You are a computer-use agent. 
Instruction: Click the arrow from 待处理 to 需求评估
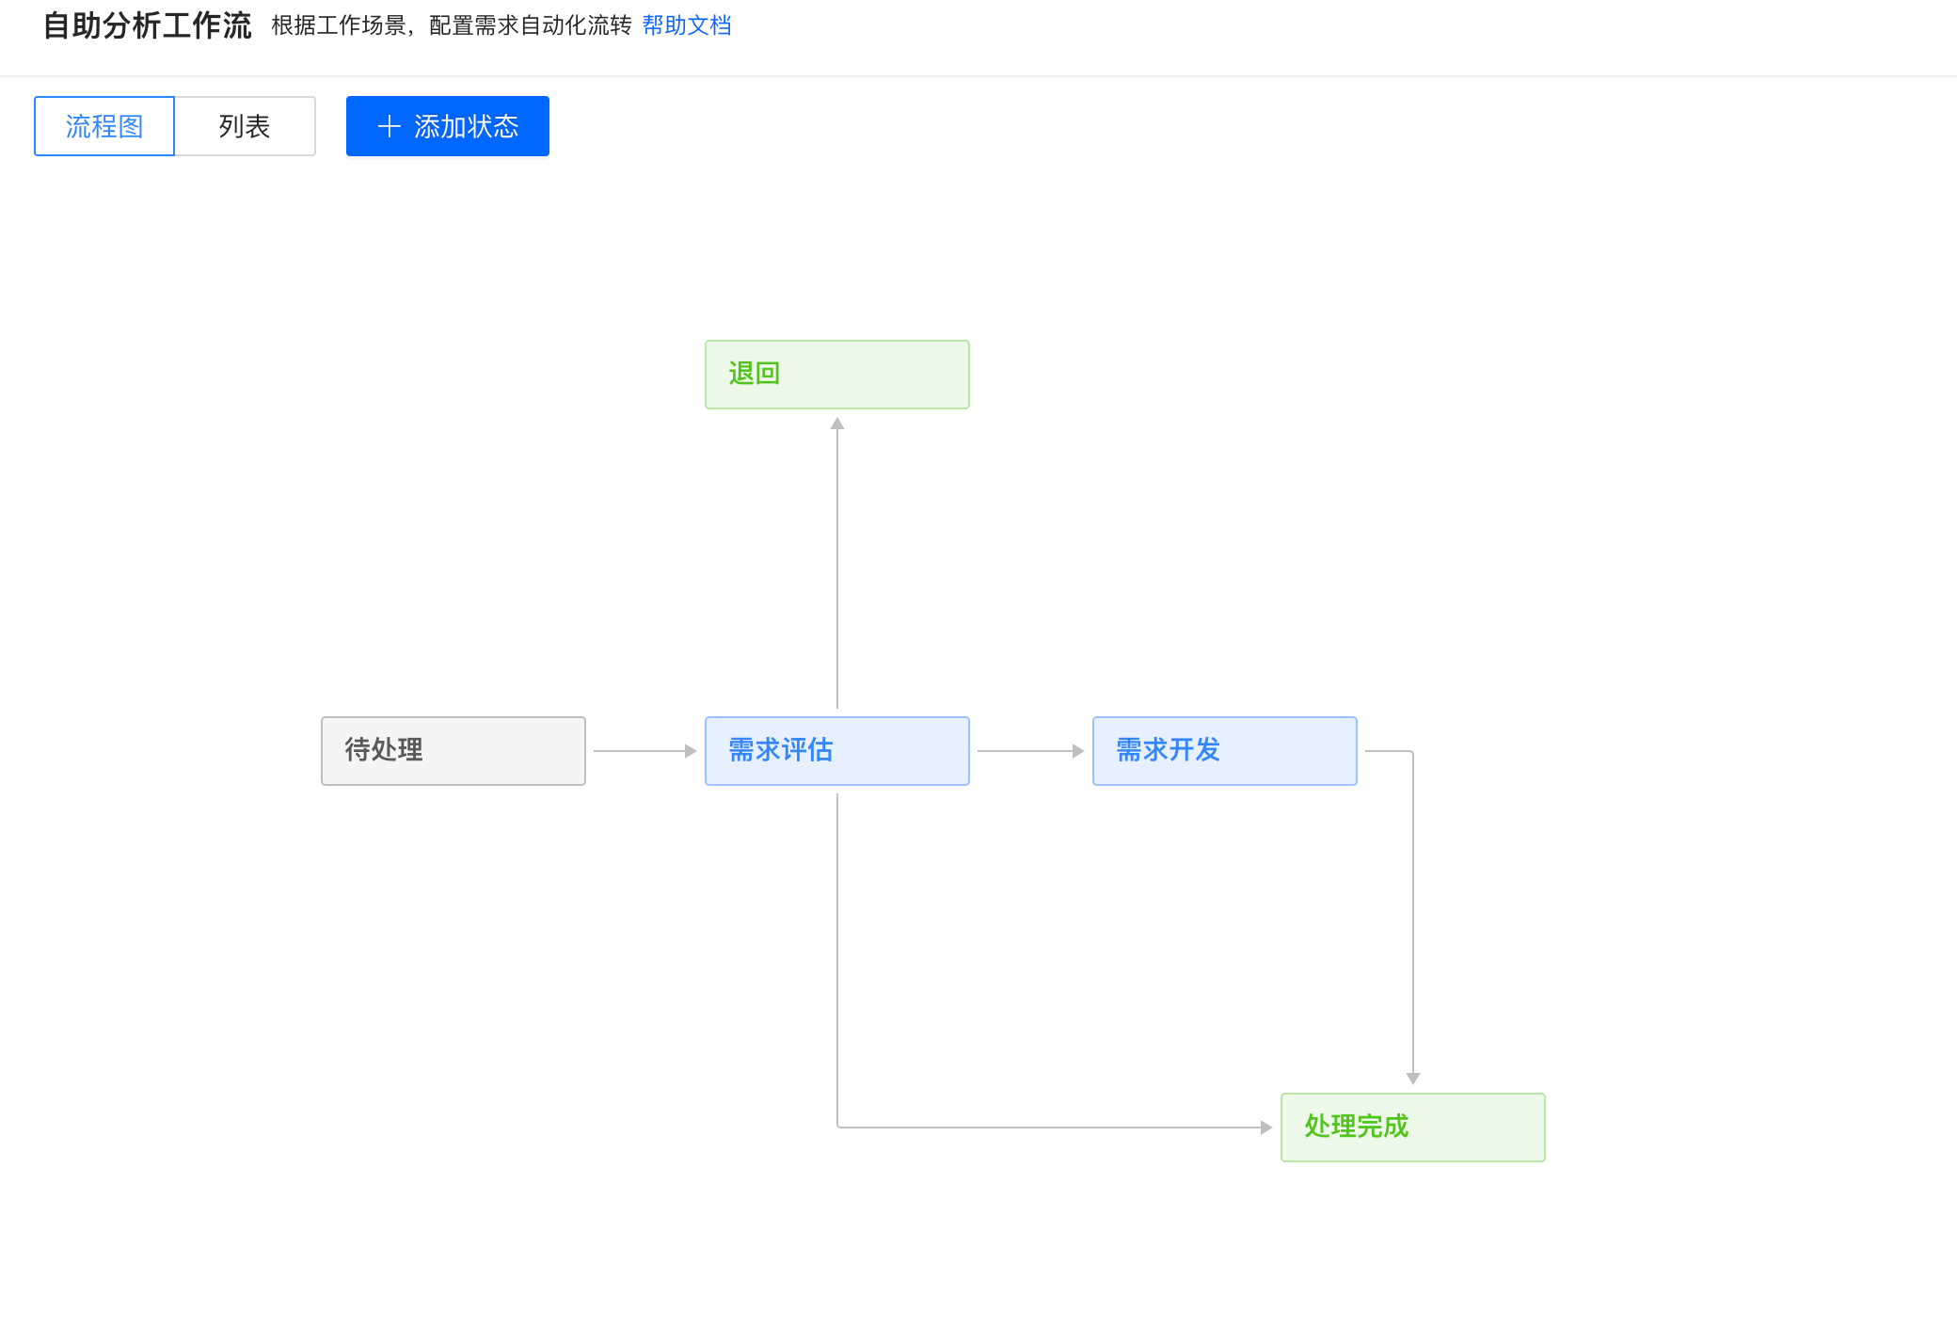(640, 751)
